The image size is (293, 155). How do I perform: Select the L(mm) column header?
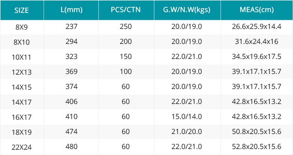coord(71,10)
